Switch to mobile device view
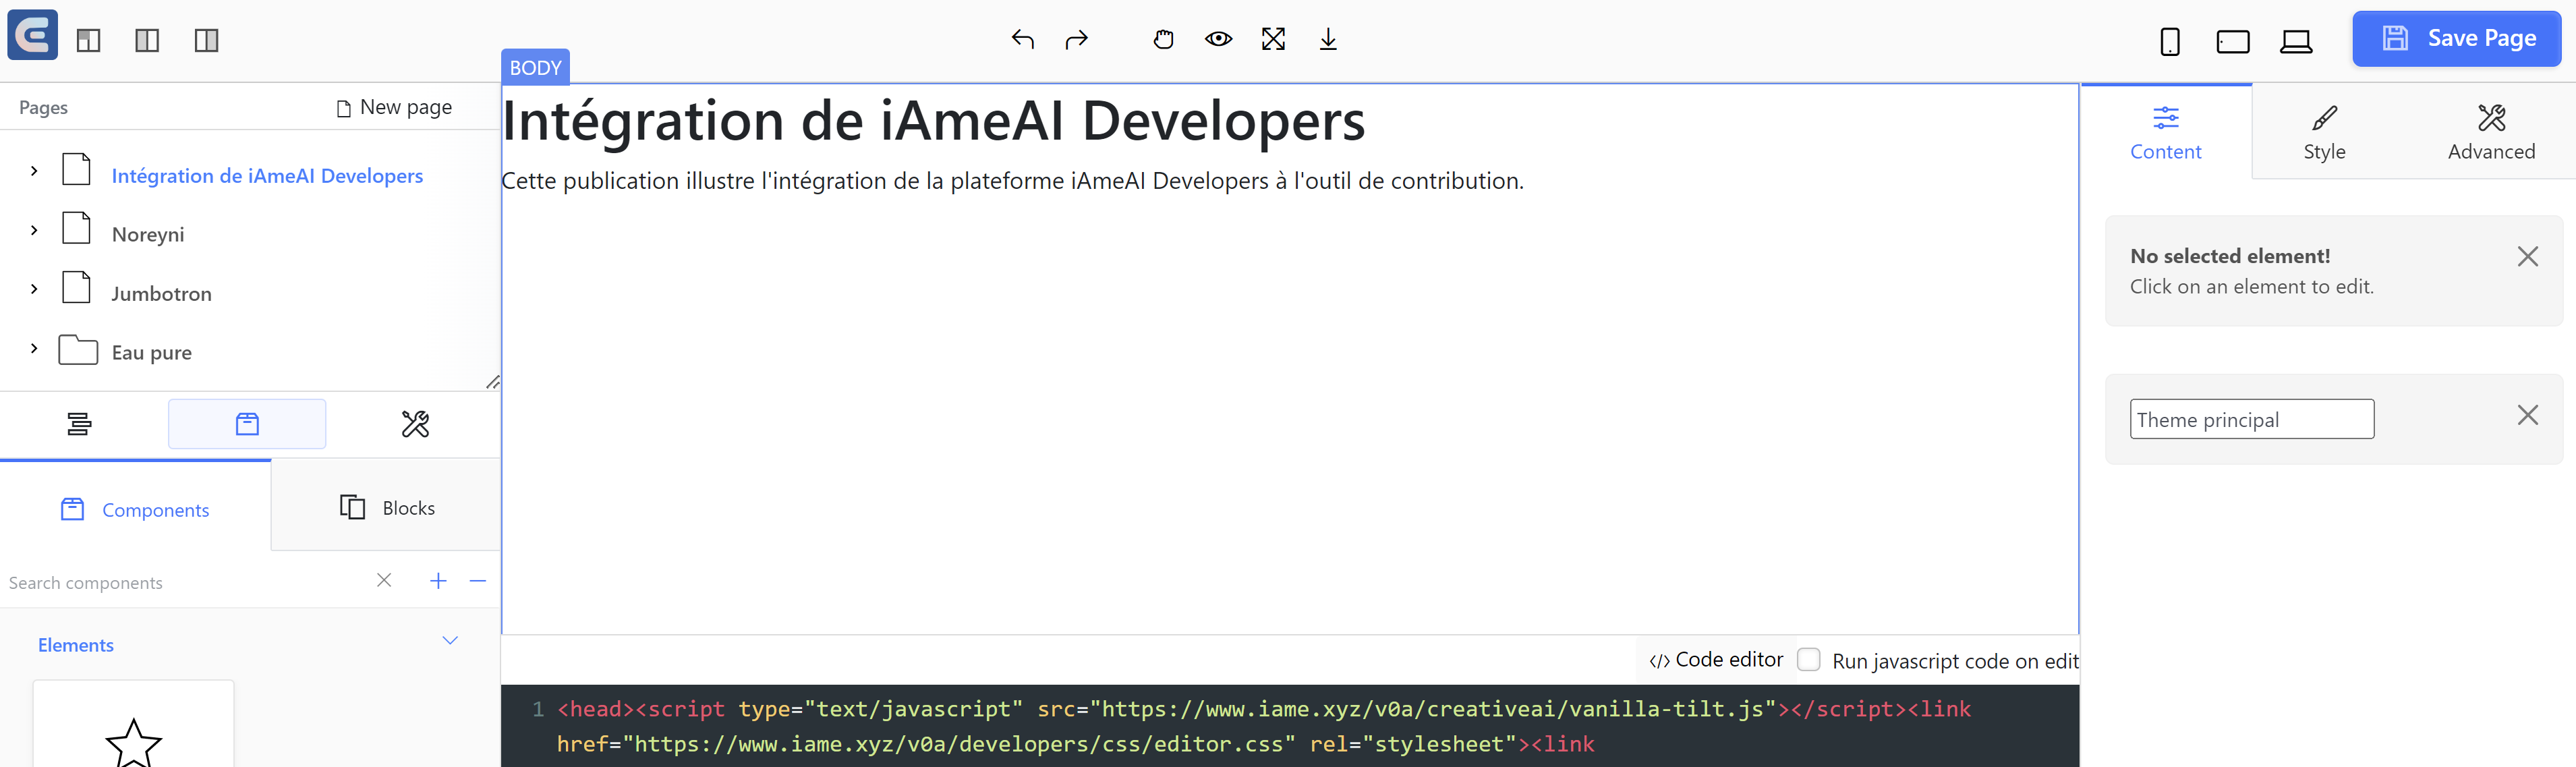Screen dimensions: 2576x767 [2170, 41]
